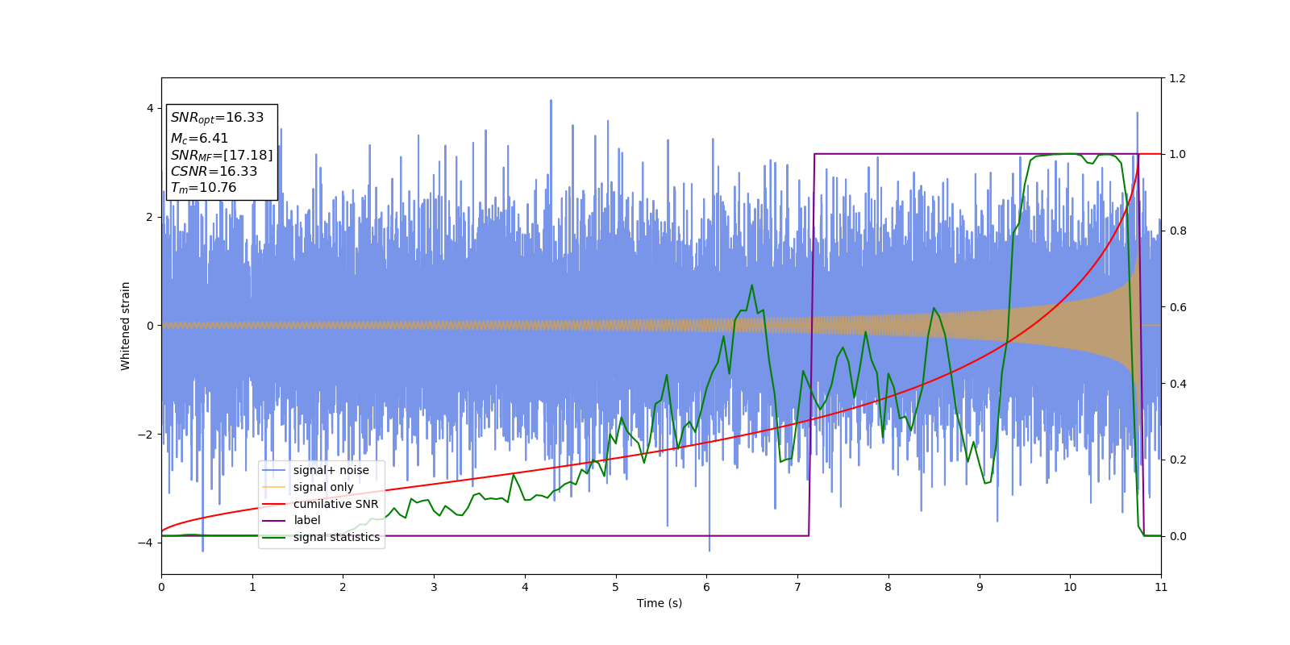The height and width of the screenshot is (645, 1290).
Task: Click the left y-axis tick label −2
Action: [145, 435]
